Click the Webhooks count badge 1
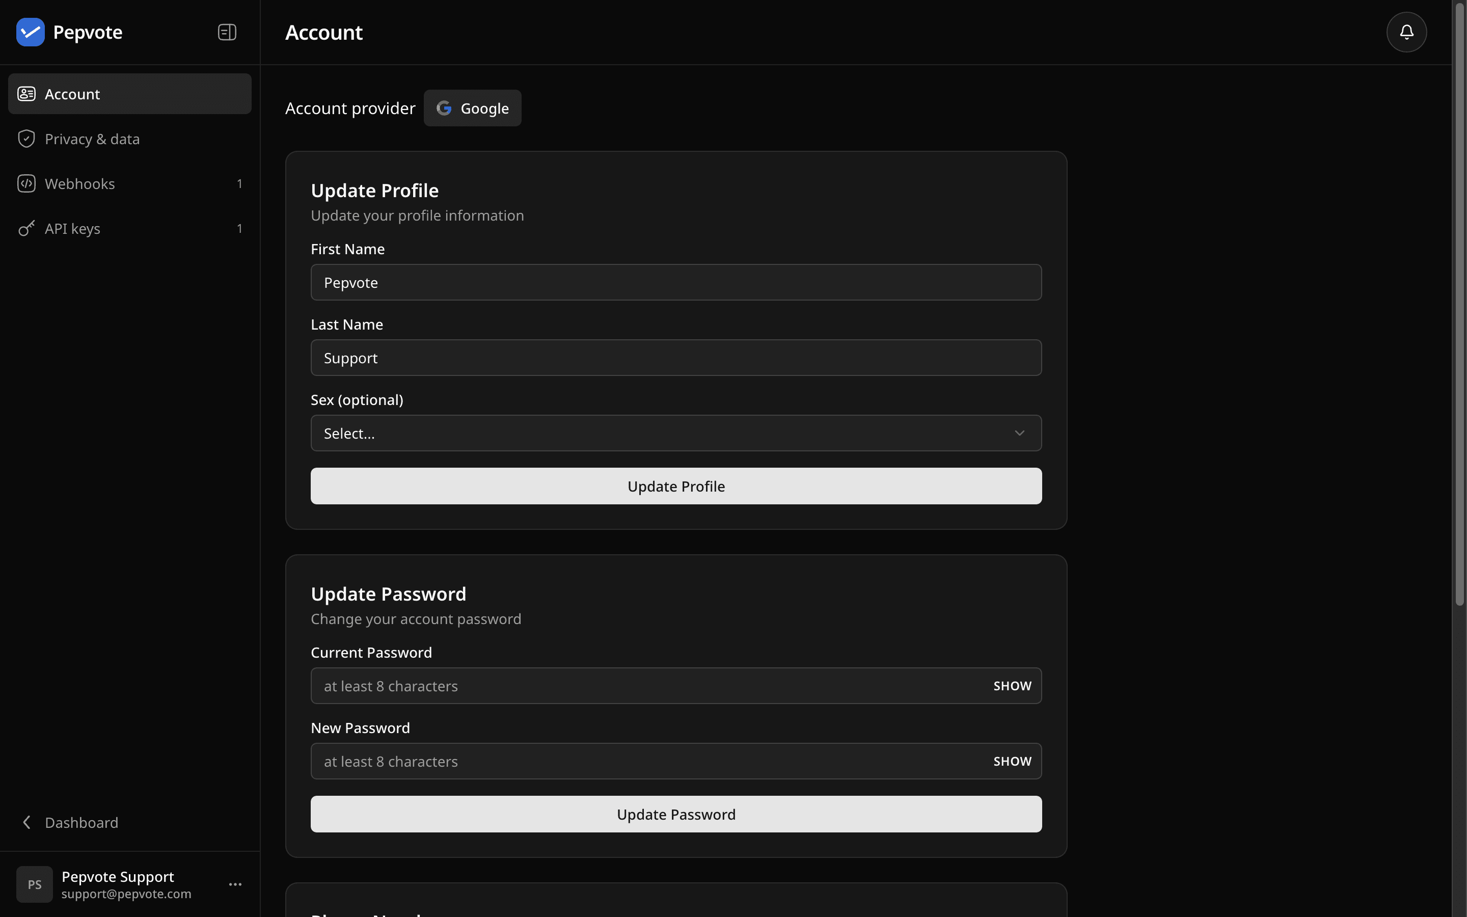Screen dimensions: 1467x917 click(239, 184)
